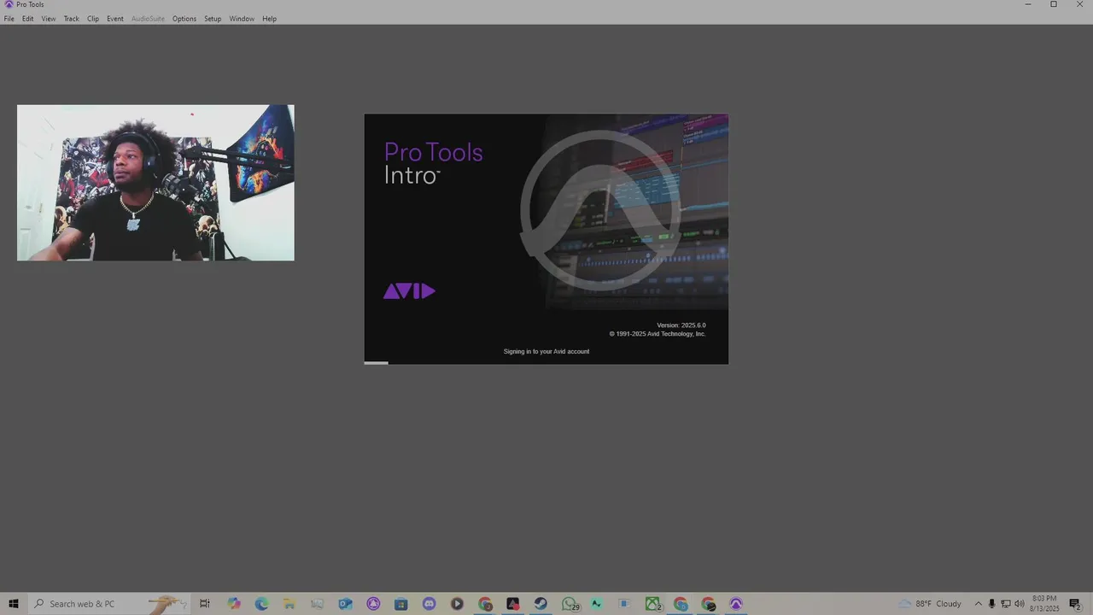Click the Pro Tools Intro splash title
The width and height of the screenshot is (1093, 615).
[x=433, y=163]
